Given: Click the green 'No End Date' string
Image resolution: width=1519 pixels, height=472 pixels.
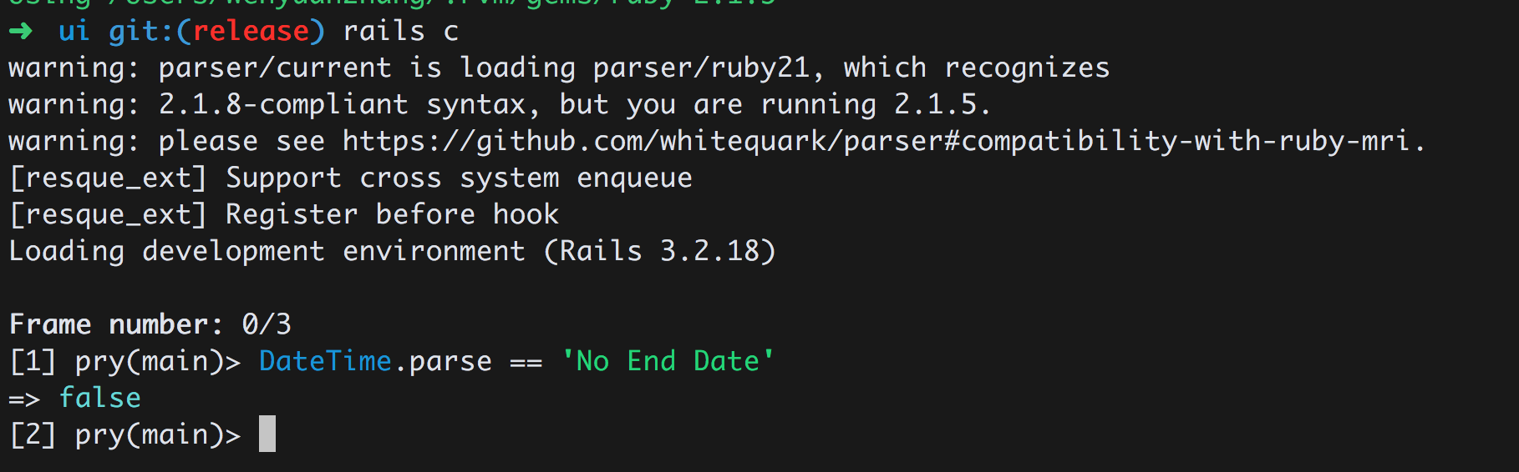Looking at the screenshot, I should point(668,361).
